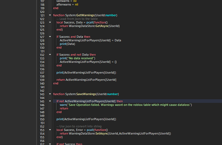This screenshot has height=145, width=222.
Task: Fold the 'if not ActiveWarningListForPlayers' block
Action: [50, 101]
